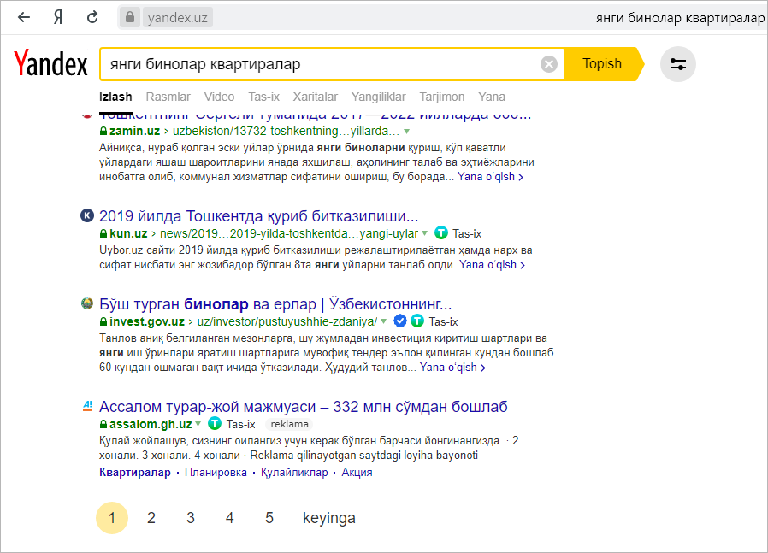Click the Tas-ix badge icon on invest.gov.uz result
Screen dimensions: 768x553
pos(416,321)
